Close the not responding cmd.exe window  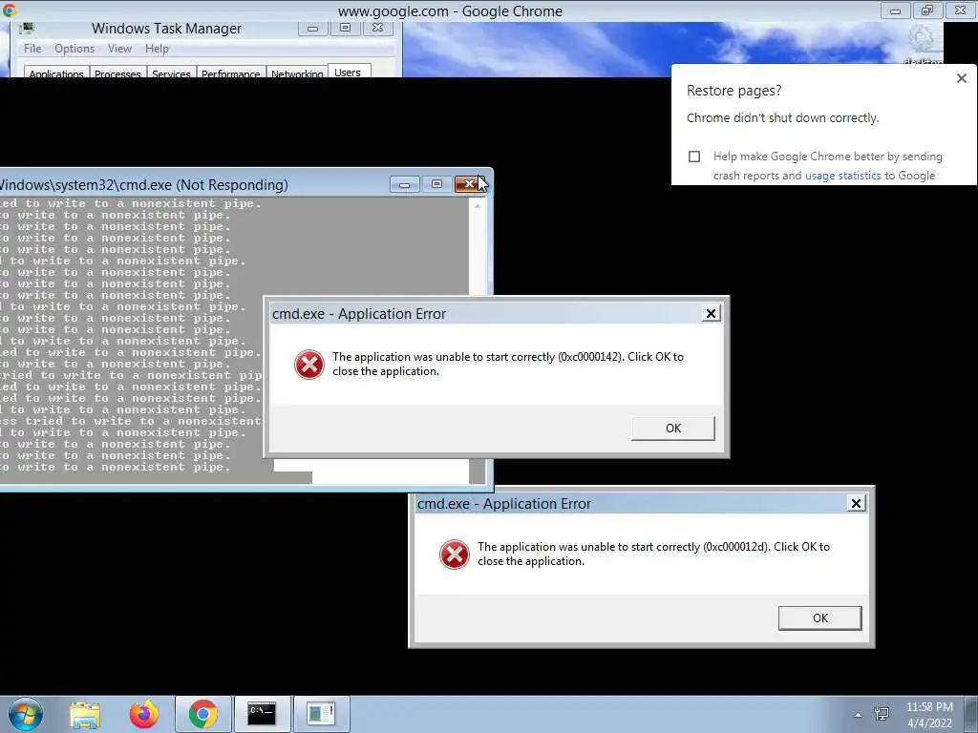[468, 184]
